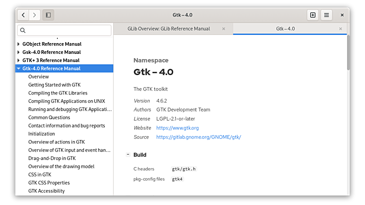The height and width of the screenshot is (205, 365).
Task: Expand the Gsk-4.0 Reference Manual node
Action: 18,52
